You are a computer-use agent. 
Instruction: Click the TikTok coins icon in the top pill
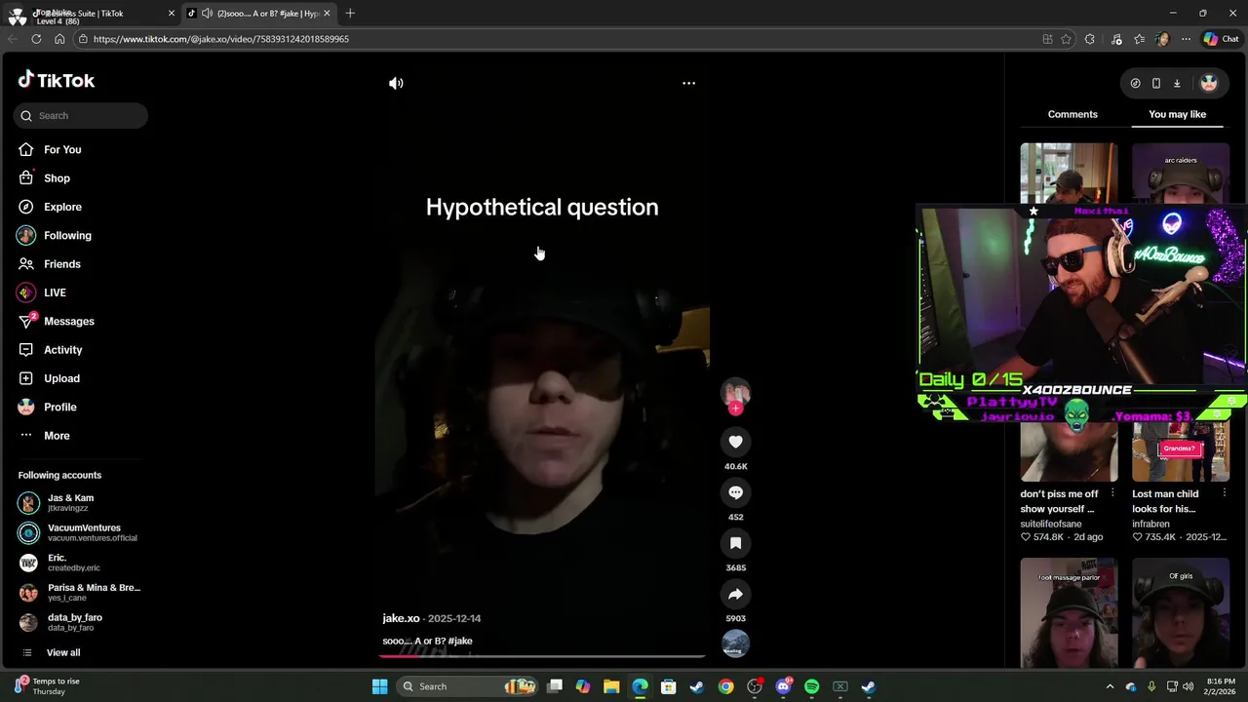click(x=1135, y=83)
